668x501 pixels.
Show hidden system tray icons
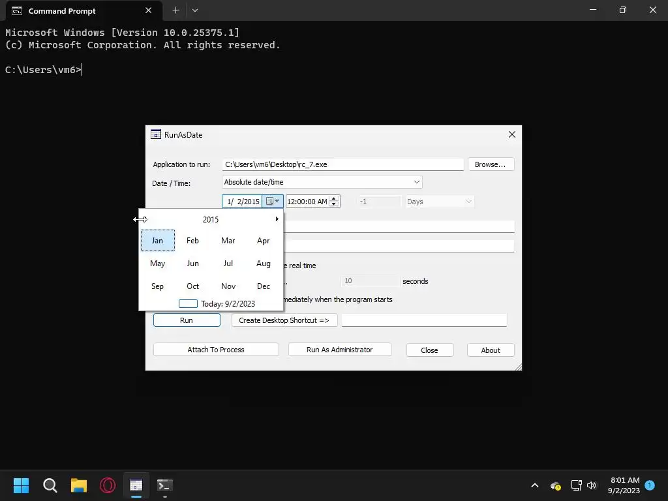click(535, 485)
